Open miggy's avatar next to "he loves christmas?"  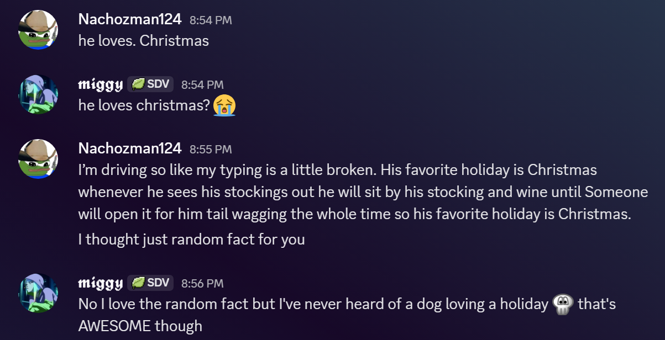[39, 94]
